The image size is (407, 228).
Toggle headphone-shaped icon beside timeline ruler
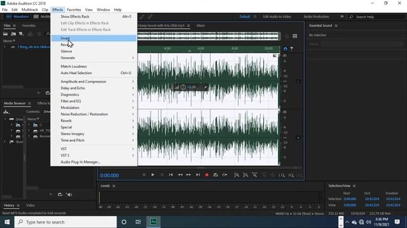coord(286,49)
